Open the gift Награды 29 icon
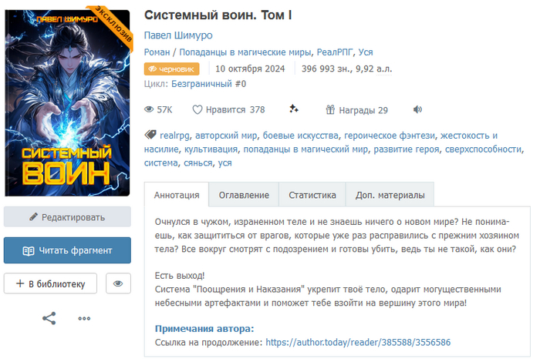 point(330,109)
